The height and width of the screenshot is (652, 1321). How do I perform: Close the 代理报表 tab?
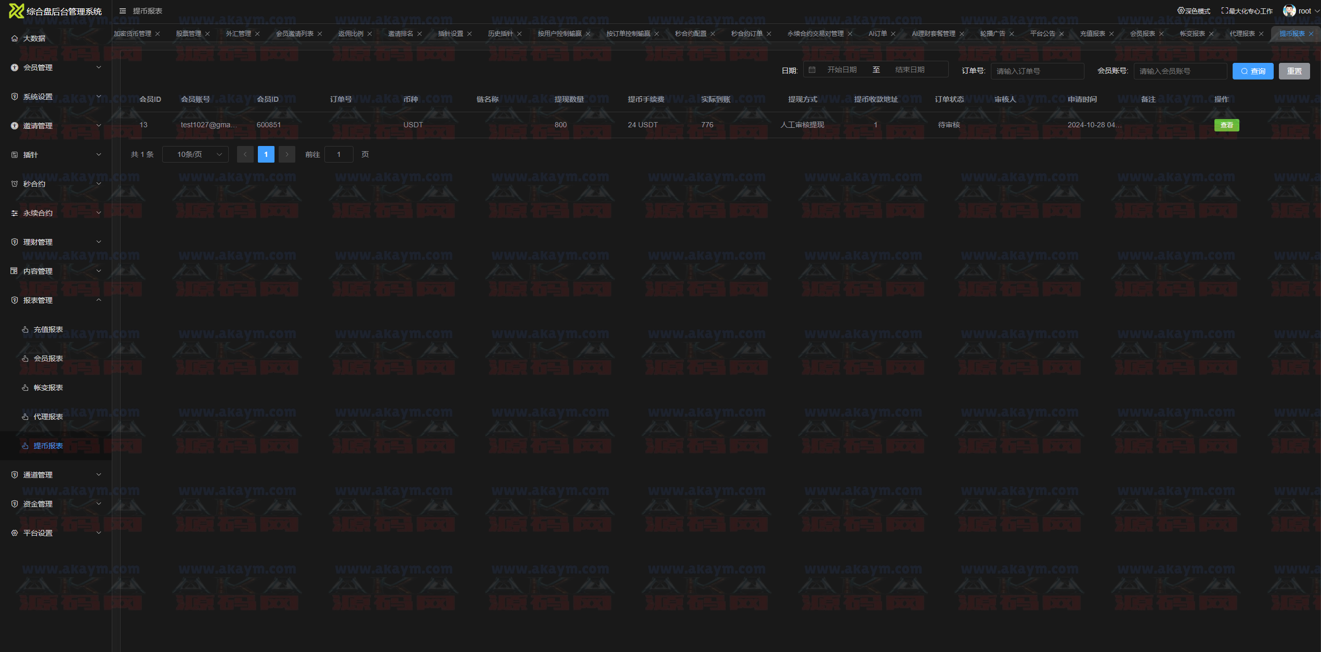point(1261,34)
